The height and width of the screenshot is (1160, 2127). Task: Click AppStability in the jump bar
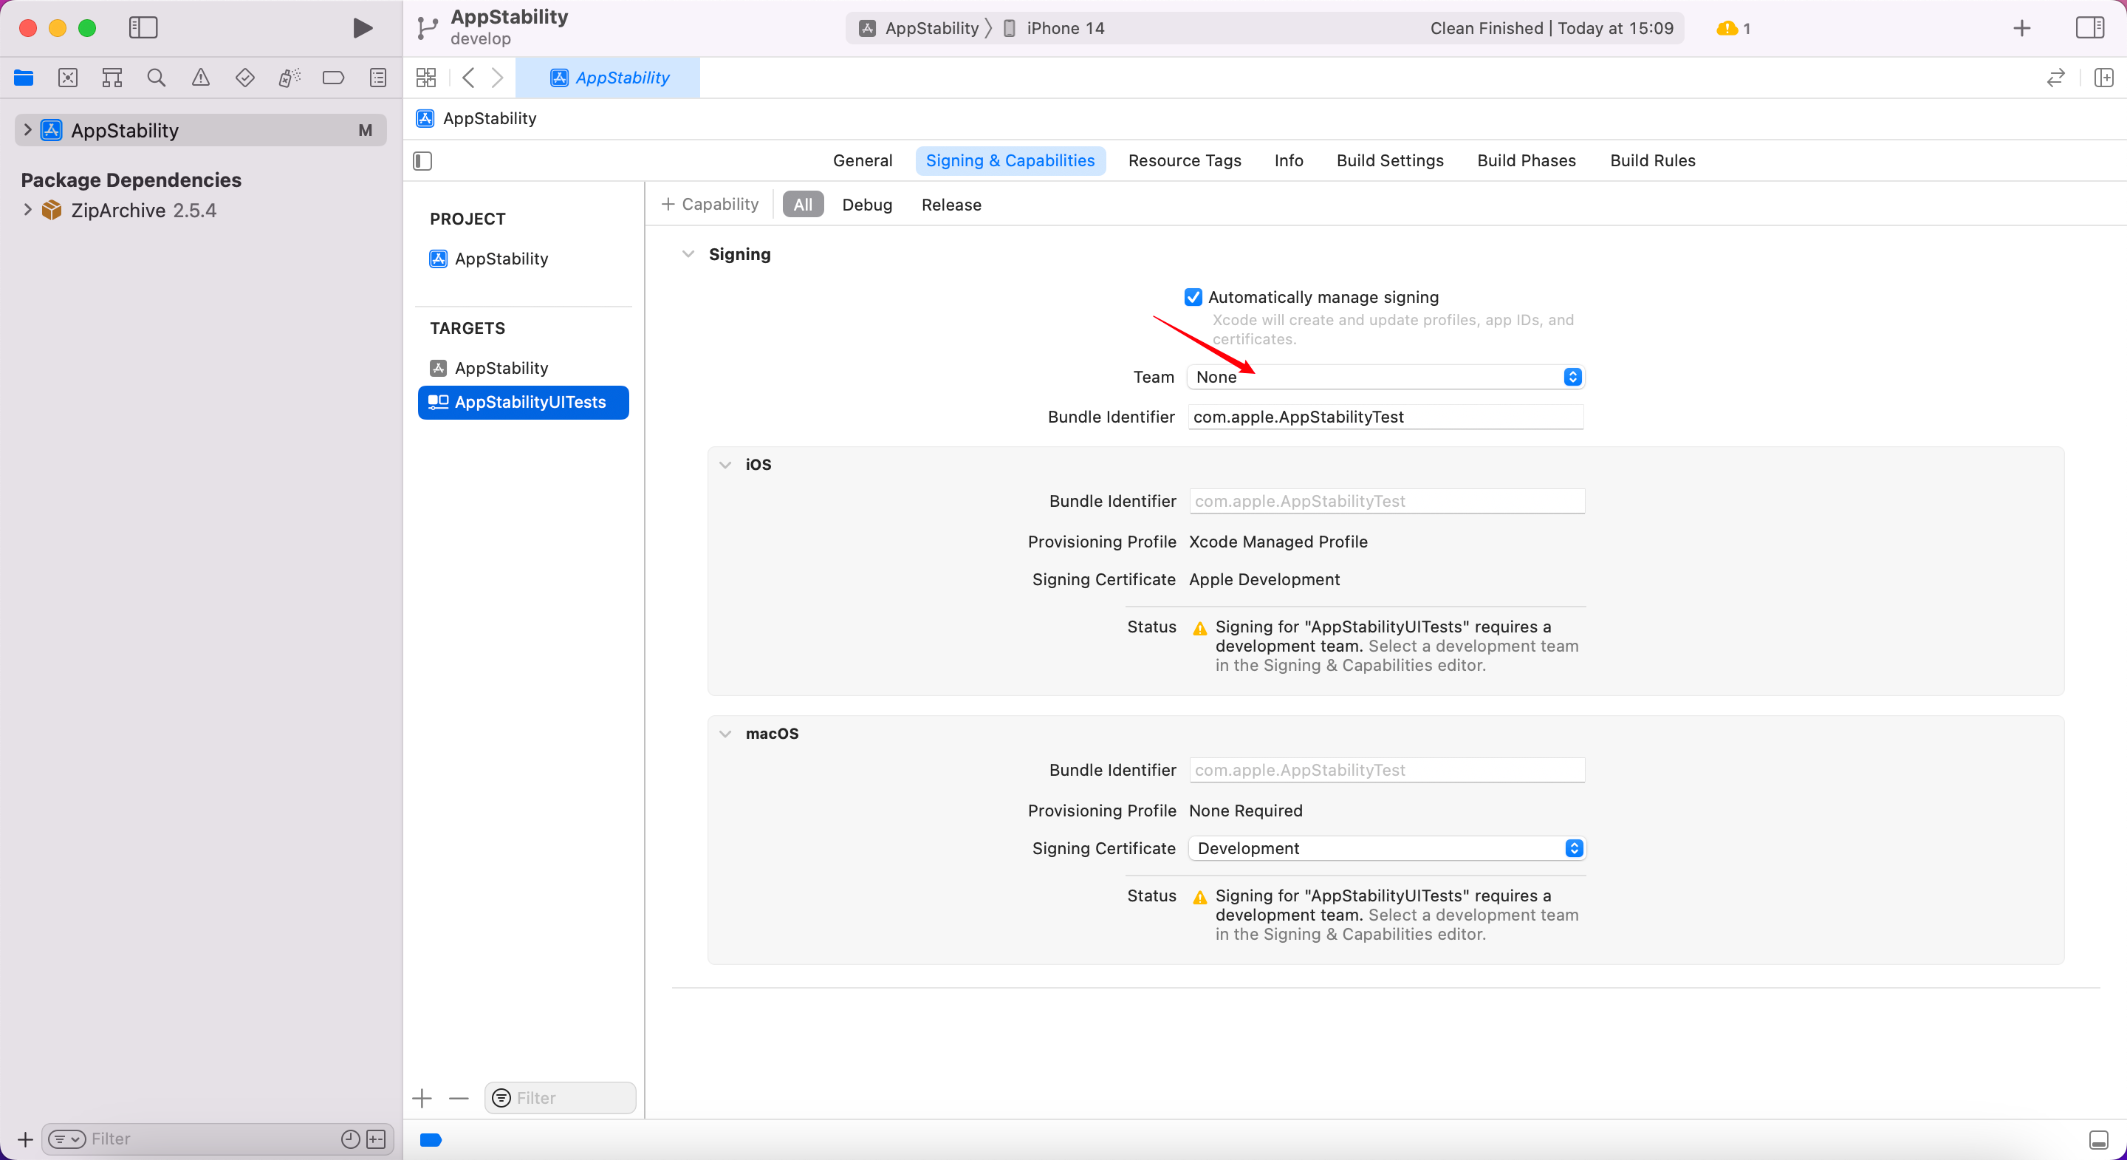click(x=476, y=118)
